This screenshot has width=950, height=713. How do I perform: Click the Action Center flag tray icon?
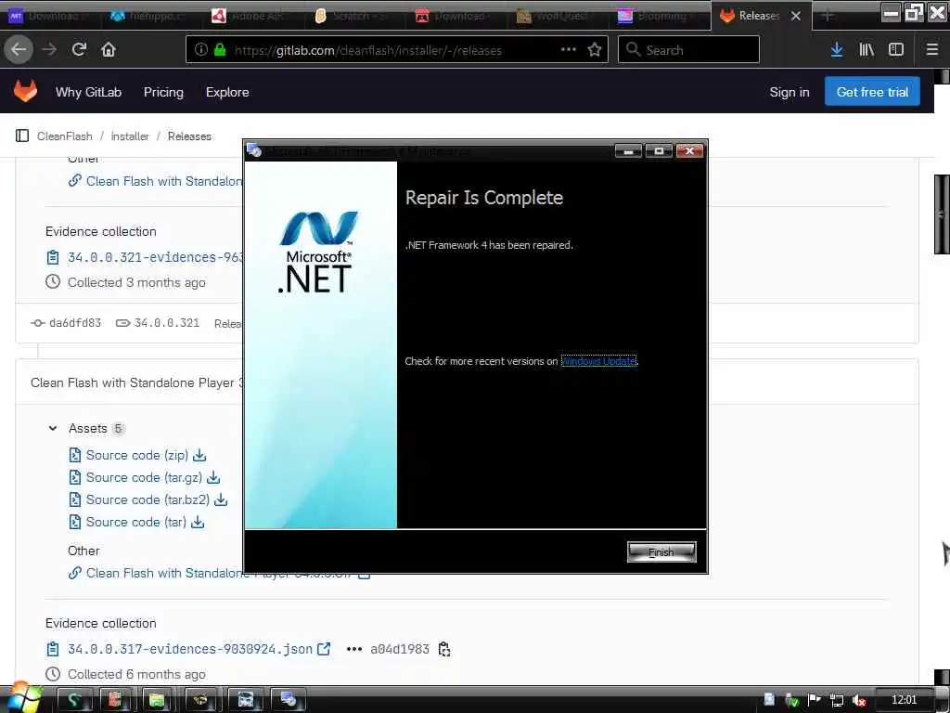(815, 700)
